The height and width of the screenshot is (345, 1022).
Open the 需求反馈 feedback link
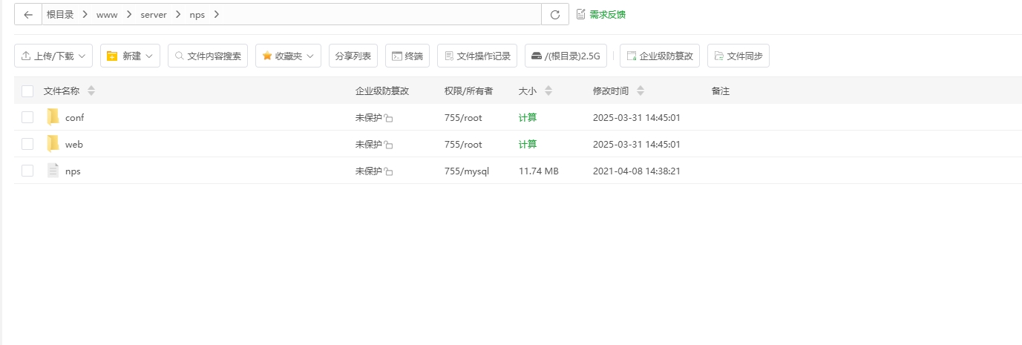(606, 14)
